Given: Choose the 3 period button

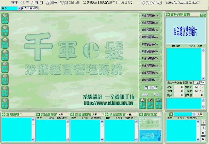Looking at the screenshot, I should click(x=203, y=122).
